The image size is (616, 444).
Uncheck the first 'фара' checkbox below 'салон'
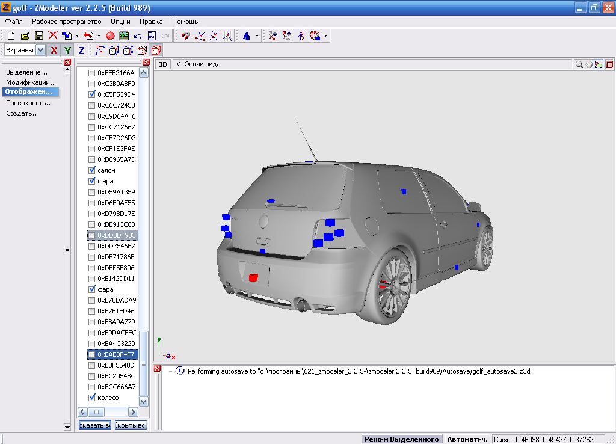[x=92, y=181]
